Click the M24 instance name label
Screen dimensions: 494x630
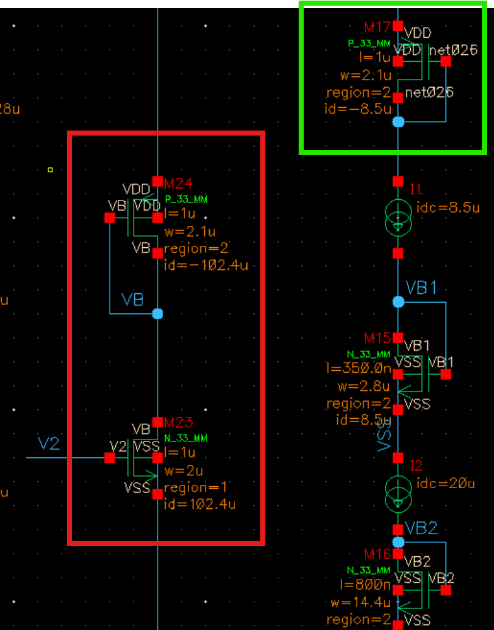(x=178, y=184)
